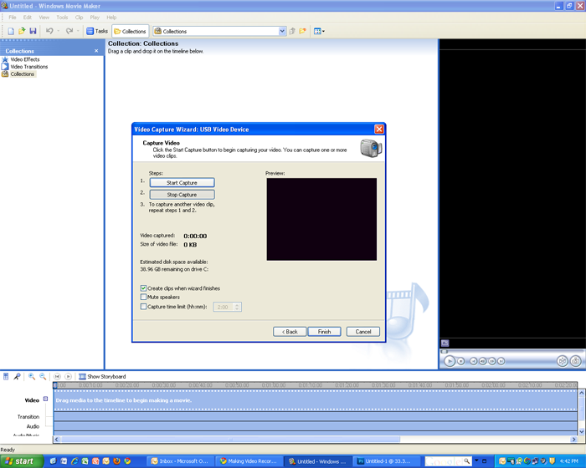Open the Collections location combo box
Image resolution: width=586 pixels, height=468 pixels.
point(219,32)
